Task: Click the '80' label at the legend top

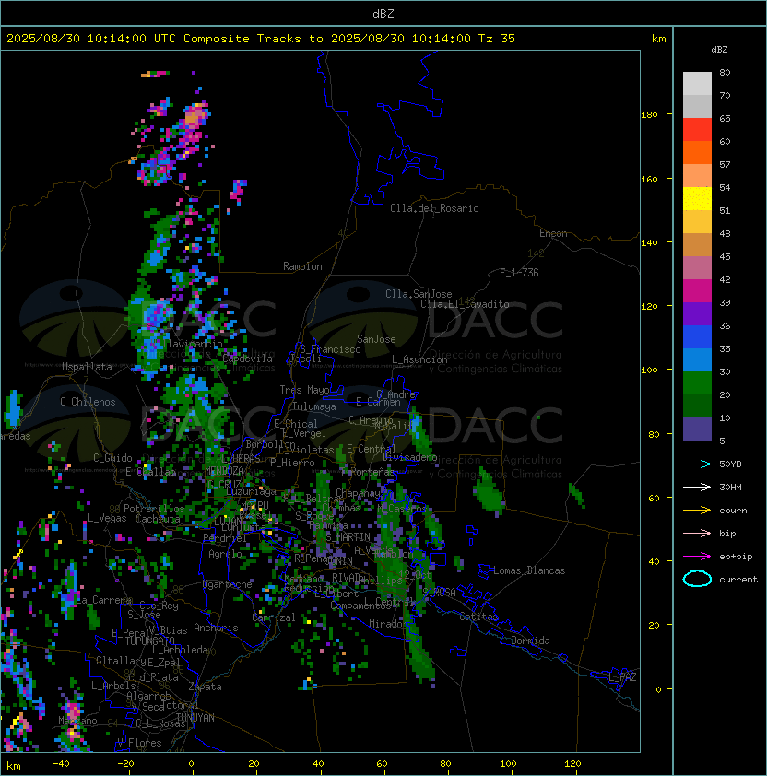Action: pyautogui.click(x=725, y=72)
